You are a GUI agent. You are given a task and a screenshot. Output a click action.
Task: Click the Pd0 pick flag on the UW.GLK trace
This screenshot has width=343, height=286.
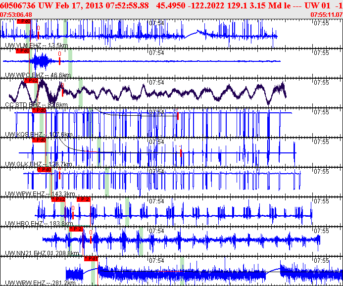pyautogui.click(x=39, y=140)
